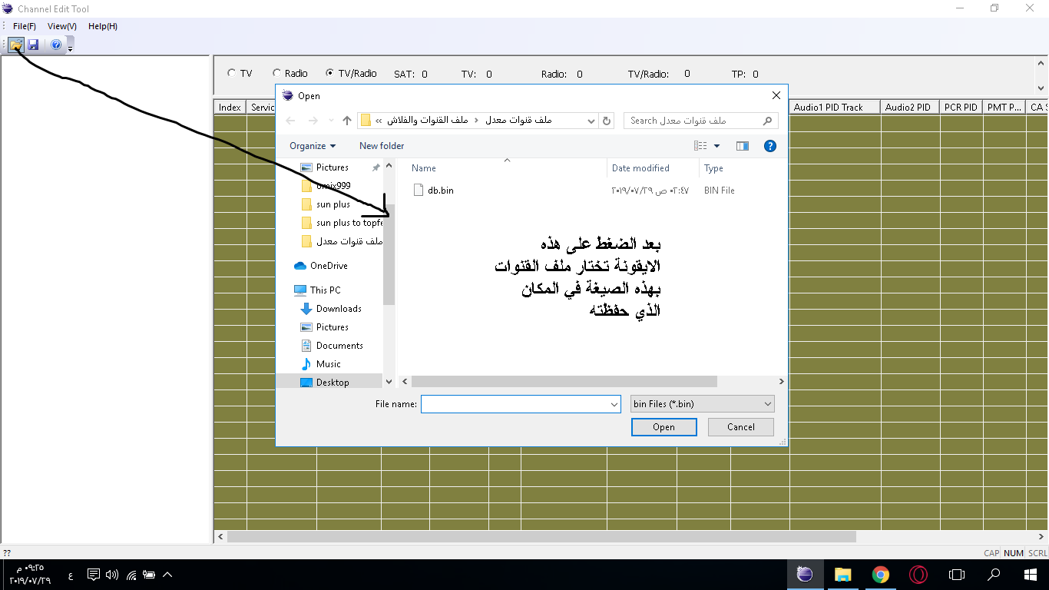The height and width of the screenshot is (590, 1049).
Task: Open Opera browser in taskbar
Action: click(x=918, y=574)
